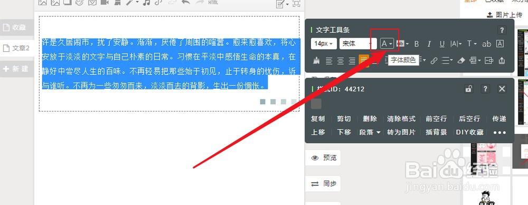Toggle underline (U) formatting
This screenshot has height=205, width=528.
click(x=442, y=44)
